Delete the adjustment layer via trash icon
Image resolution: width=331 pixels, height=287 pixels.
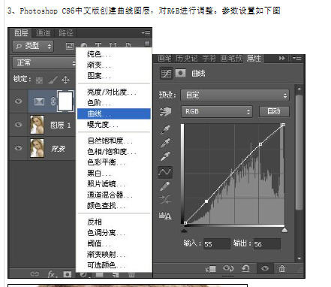point(282,269)
